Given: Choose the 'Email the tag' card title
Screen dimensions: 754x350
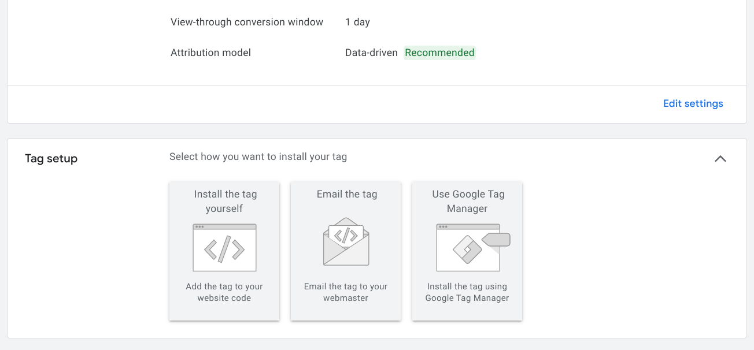Looking at the screenshot, I should tap(347, 195).
